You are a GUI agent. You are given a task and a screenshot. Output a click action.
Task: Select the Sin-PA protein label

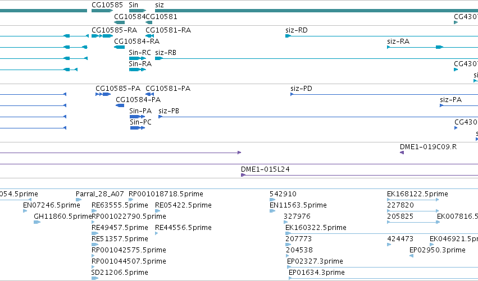(140, 111)
